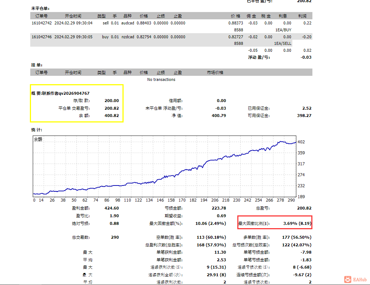The image size is (370, 285).
Task: Click open price 0.82754
Action: [144, 37]
